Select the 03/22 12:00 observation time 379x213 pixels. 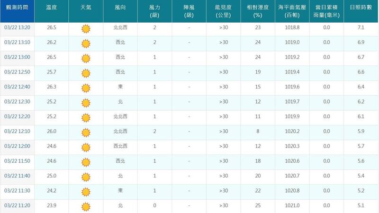coord(17,146)
